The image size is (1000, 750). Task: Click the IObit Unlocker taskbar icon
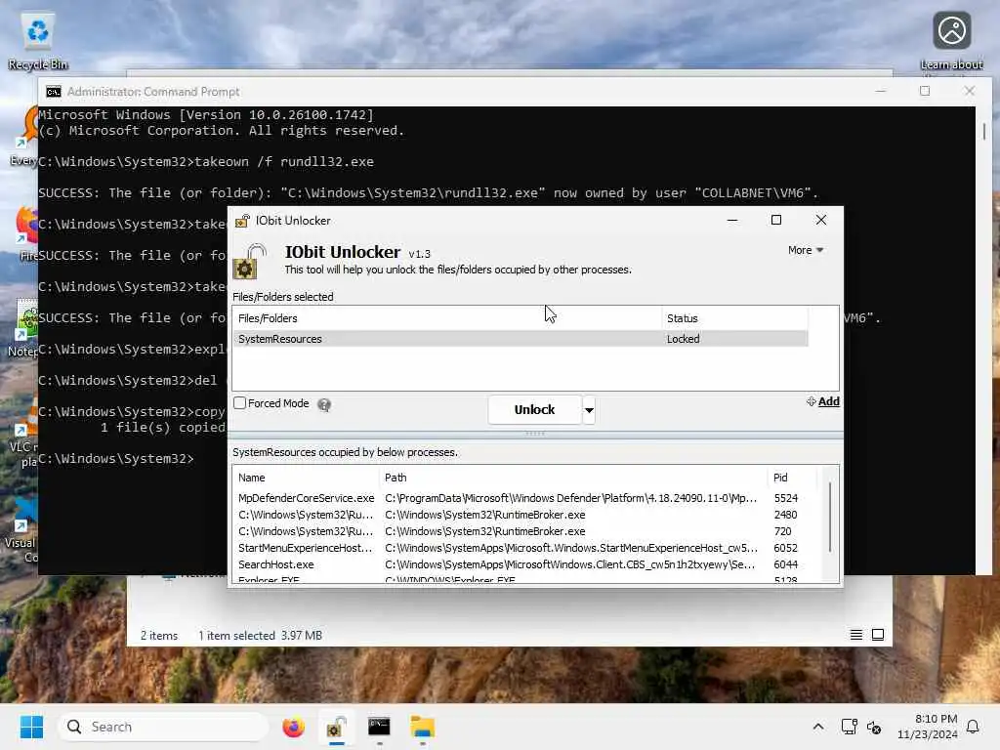coord(336,727)
